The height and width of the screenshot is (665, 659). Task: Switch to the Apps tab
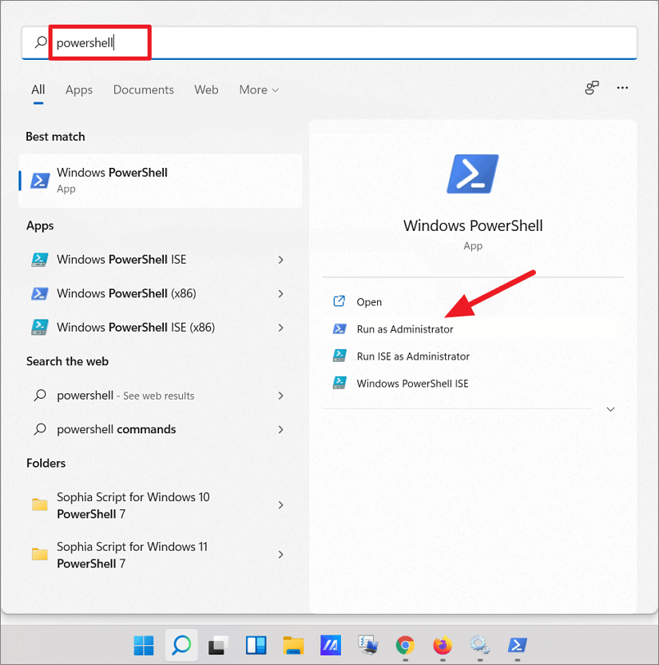click(x=79, y=90)
